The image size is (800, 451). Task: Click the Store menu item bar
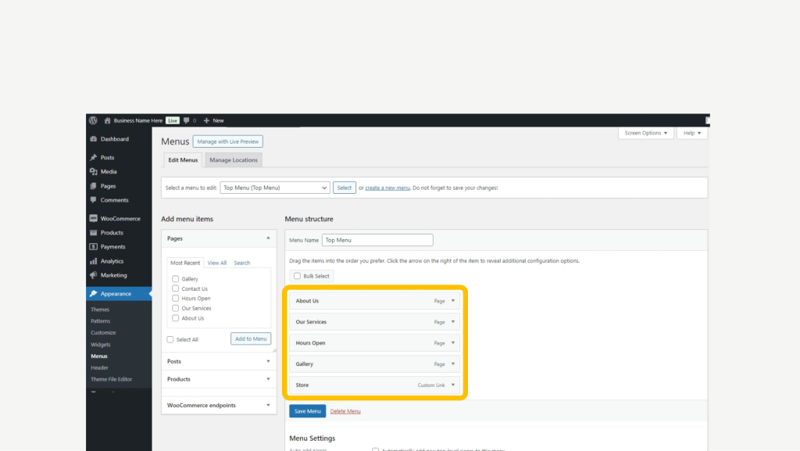[x=374, y=385]
